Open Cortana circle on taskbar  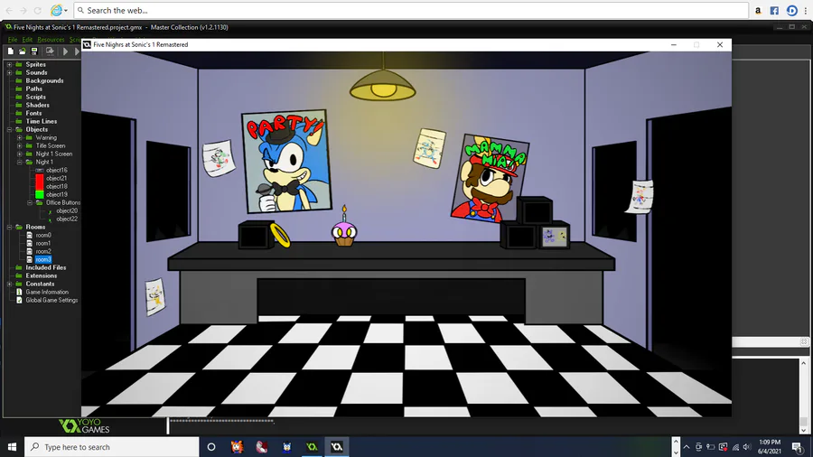coord(211,447)
